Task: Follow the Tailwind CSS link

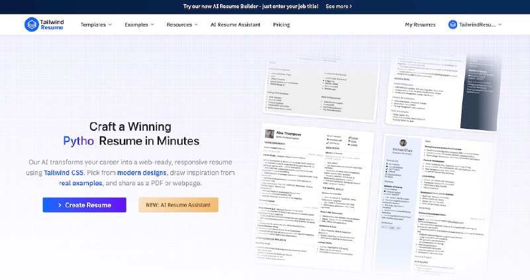Action: click(x=64, y=173)
